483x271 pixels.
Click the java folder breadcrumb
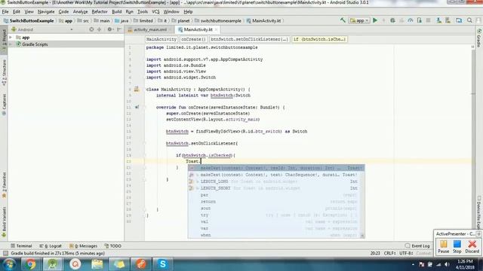(122, 20)
